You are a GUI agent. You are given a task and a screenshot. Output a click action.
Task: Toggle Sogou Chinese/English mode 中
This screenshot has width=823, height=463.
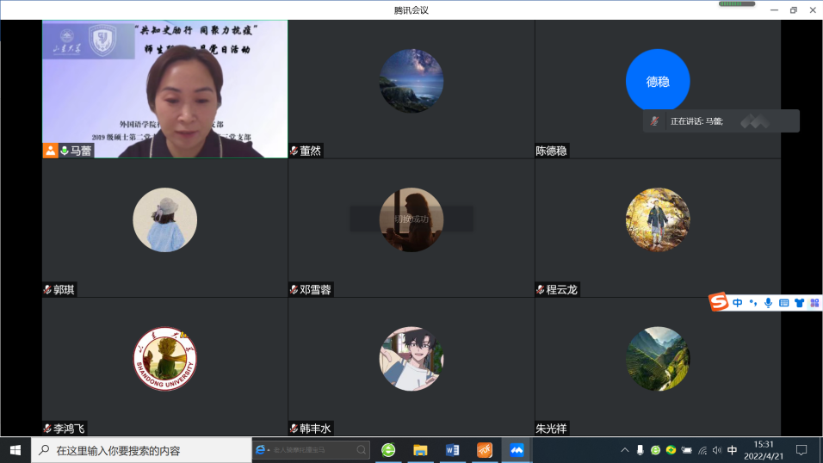pyautogui.click(x=738, y=303)
